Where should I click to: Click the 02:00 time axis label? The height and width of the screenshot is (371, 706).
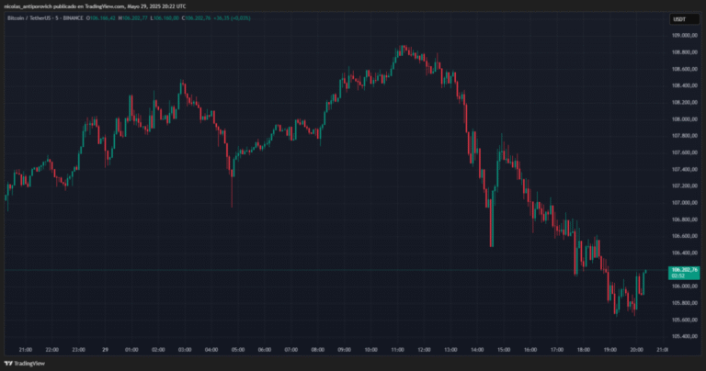click(158, 350)
